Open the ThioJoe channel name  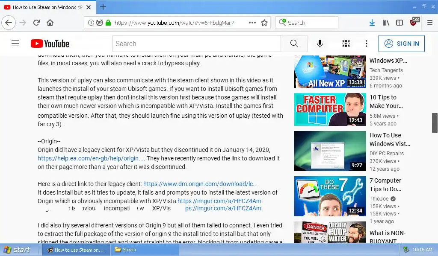pos(379,199)
